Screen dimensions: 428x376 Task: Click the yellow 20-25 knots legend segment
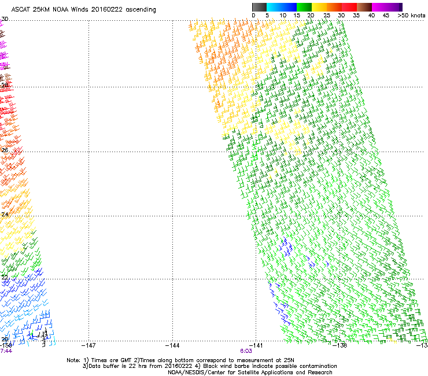tap(319, 7)
